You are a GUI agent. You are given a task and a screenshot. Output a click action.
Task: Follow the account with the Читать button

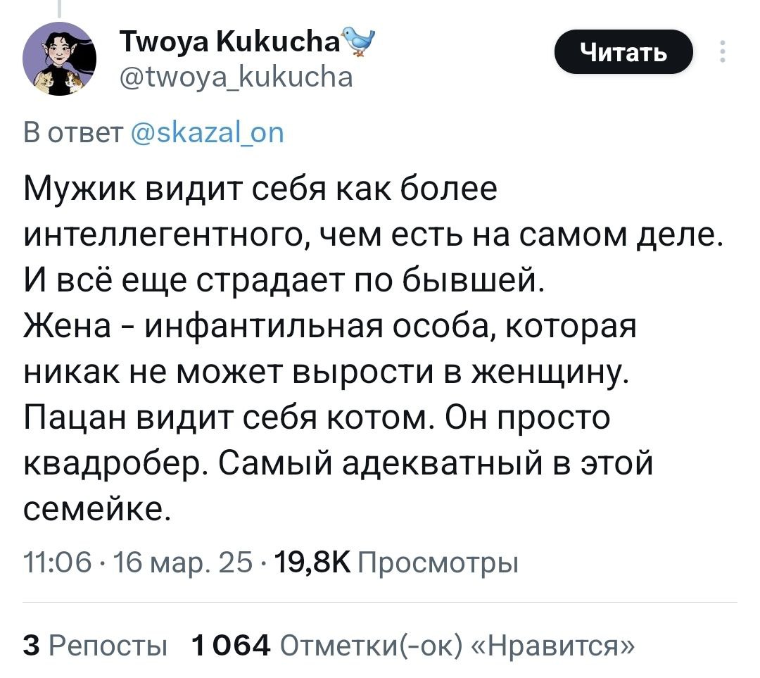click(x=623, y=52)
